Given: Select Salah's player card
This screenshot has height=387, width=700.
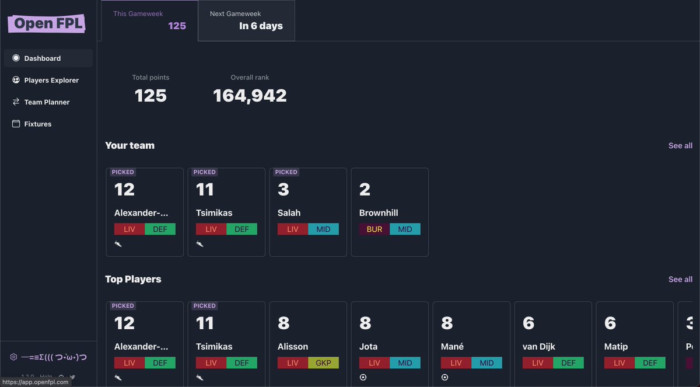Looking at the screenshot, I should [308, 212].
